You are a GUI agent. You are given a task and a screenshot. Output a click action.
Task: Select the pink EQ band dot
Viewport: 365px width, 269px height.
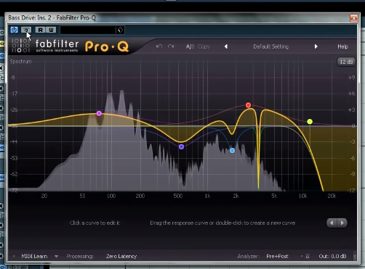coord(99,113)
